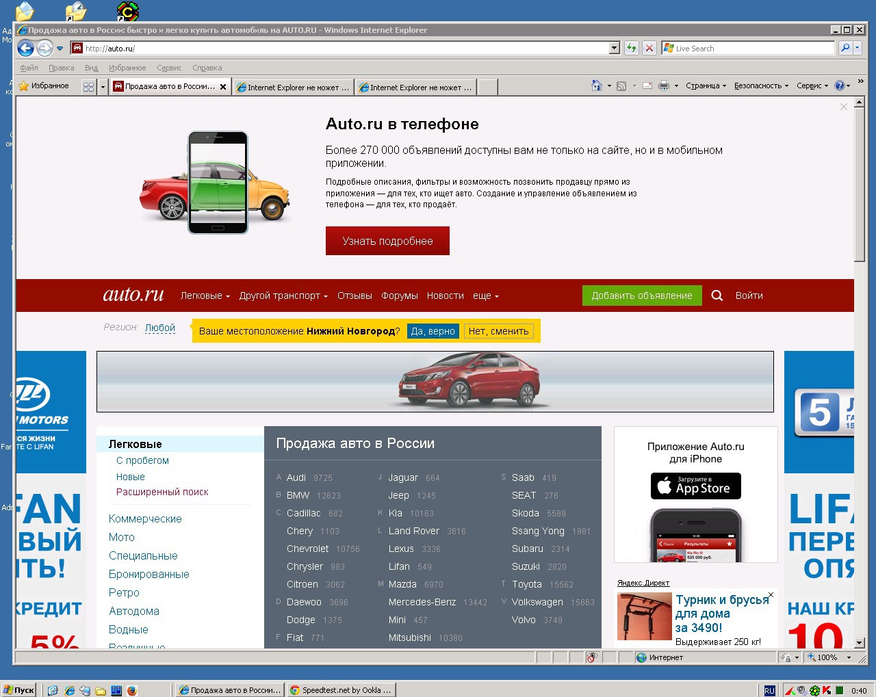Click the Любой region link
This screenshot has height=697, width=876.
tap(160, 328)
